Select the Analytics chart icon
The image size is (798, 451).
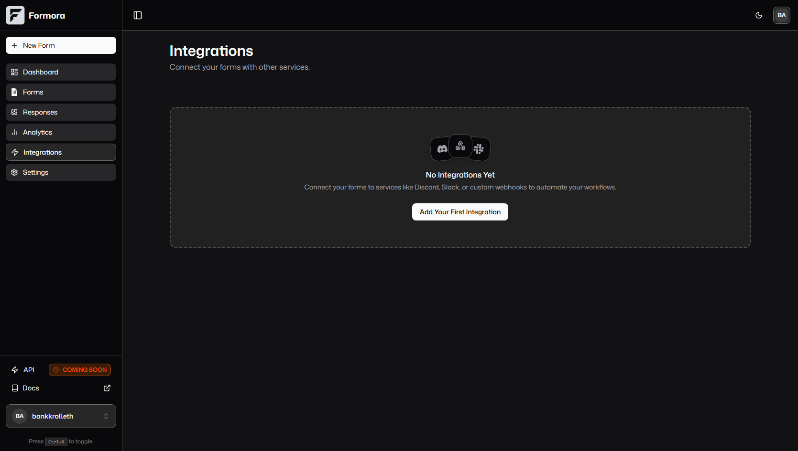[x=14, y=132]
